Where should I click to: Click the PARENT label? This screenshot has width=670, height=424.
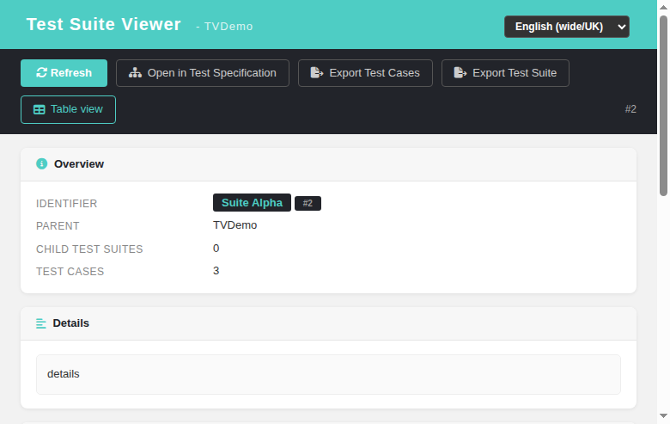58,226
